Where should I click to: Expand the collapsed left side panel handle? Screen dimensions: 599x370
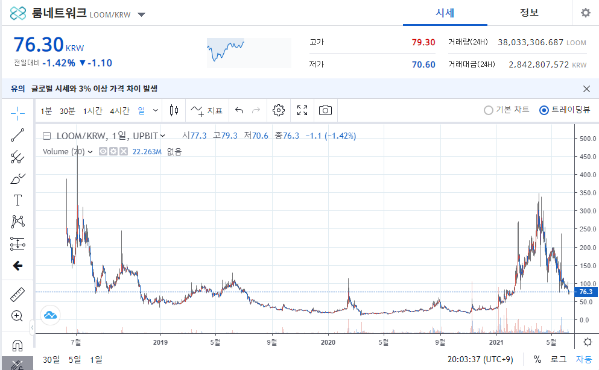click(x=32, y=327)
